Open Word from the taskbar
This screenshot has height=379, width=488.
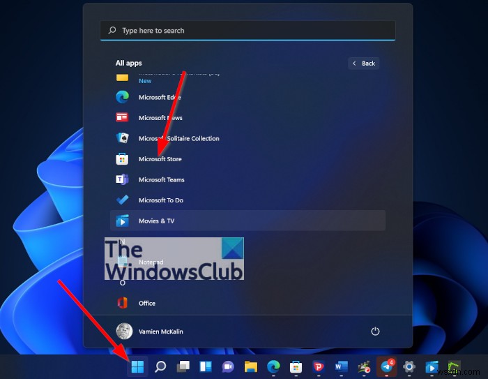point(342,367)
